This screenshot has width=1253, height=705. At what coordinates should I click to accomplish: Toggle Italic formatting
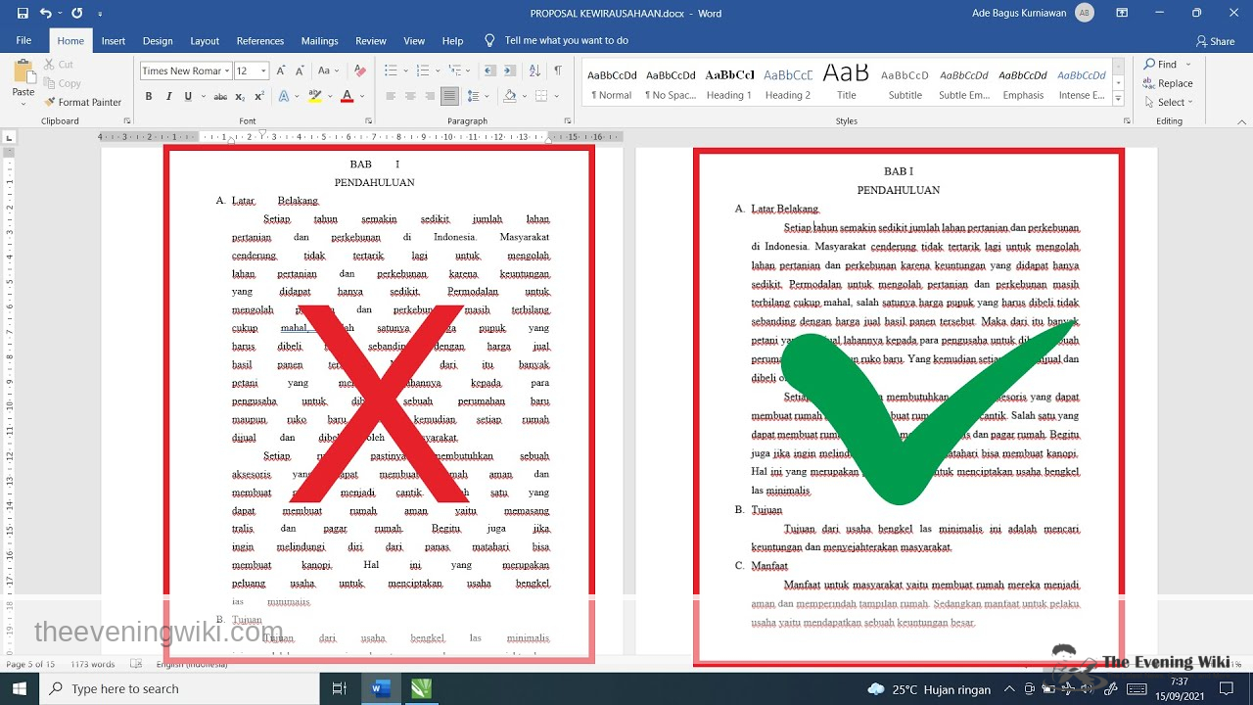tap(168, 96)
